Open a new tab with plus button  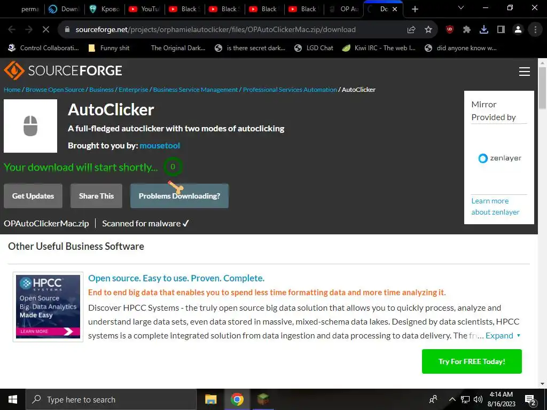[415, 9]
